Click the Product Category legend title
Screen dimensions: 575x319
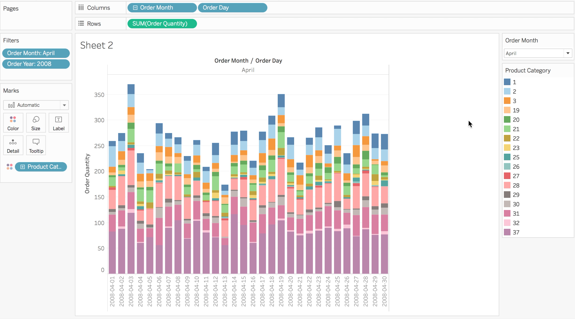pyautogui.click(x=528, y=70)
